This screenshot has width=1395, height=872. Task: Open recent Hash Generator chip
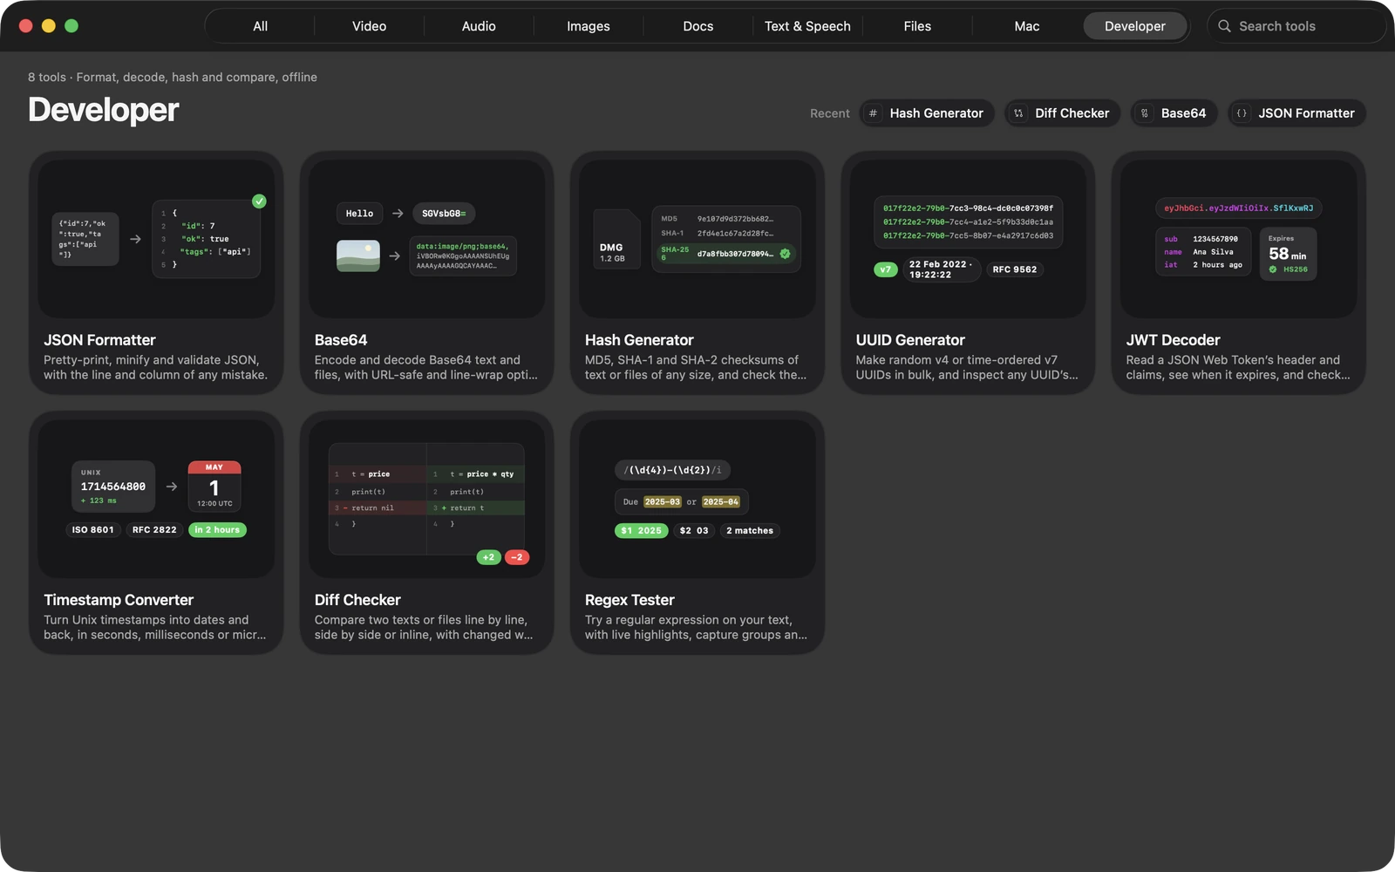pyautogui.click(x=927, y=113)
